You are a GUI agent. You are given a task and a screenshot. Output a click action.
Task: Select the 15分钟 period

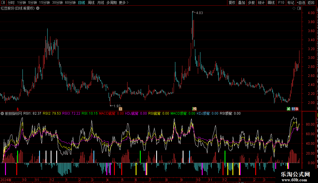click(x=44, y=3)
